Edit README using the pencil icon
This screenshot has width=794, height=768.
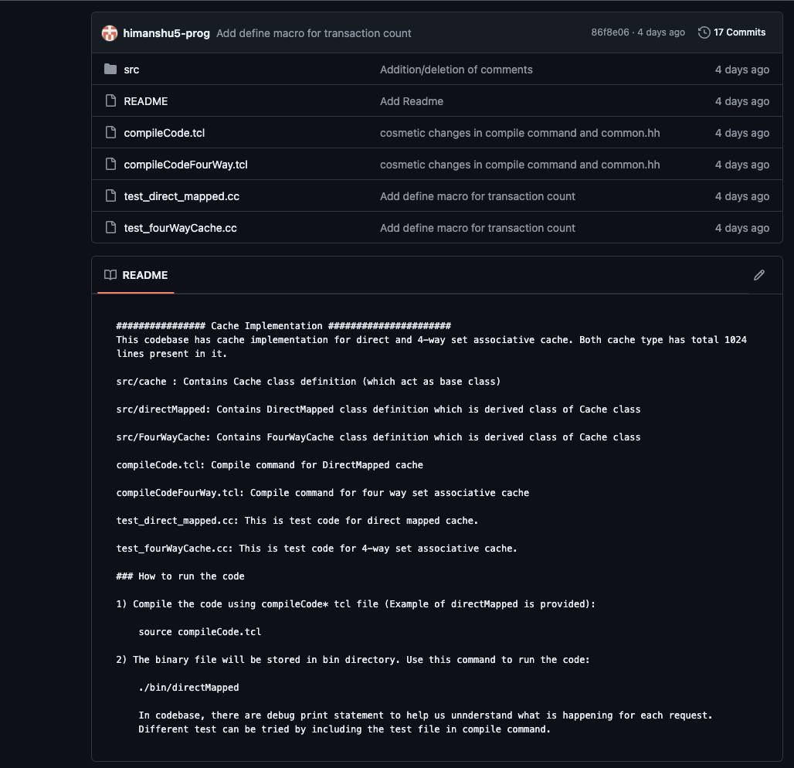pos(758,275)
